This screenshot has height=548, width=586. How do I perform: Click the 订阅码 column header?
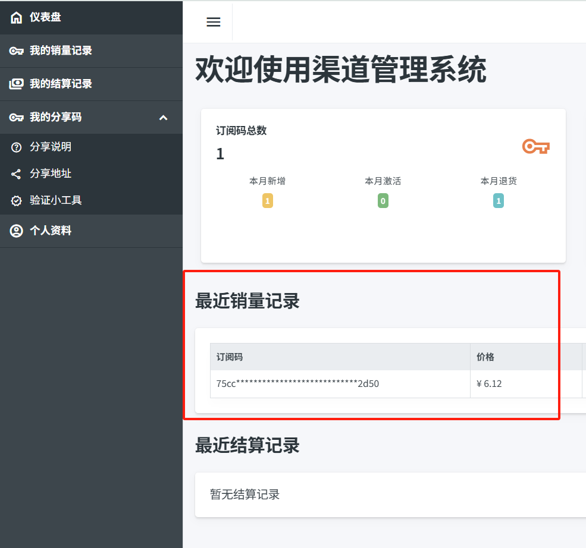tap(230, 357)
